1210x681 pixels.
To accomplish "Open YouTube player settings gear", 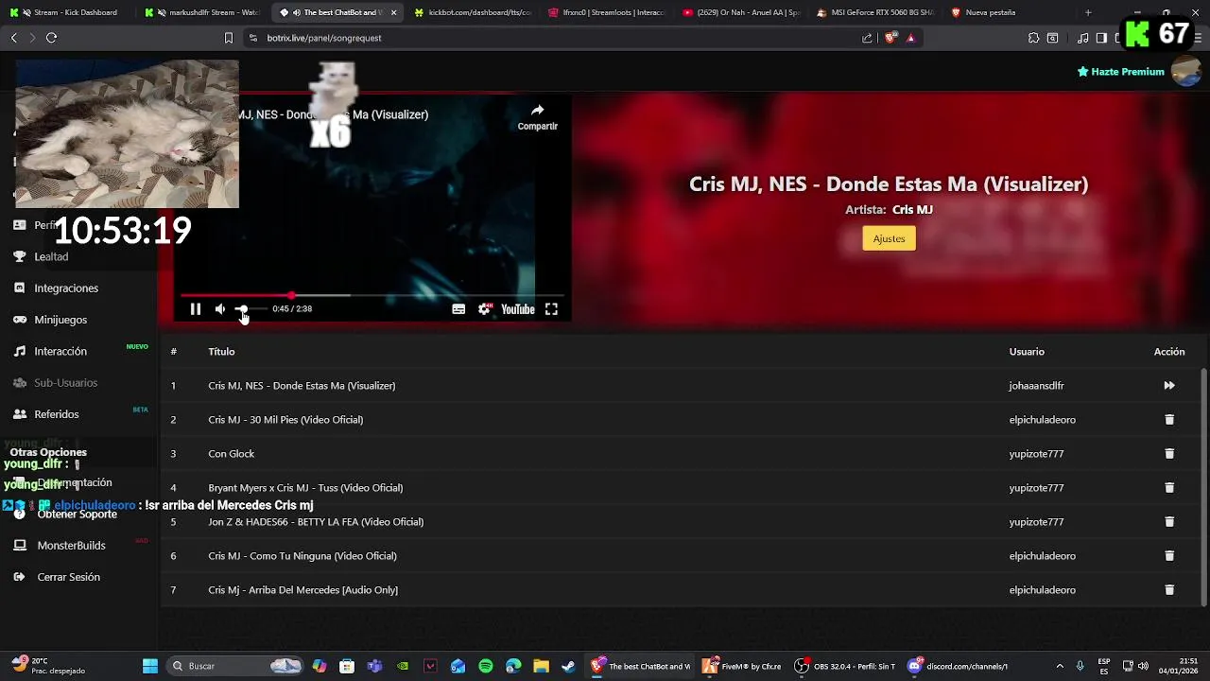I will tap(485, 309).
